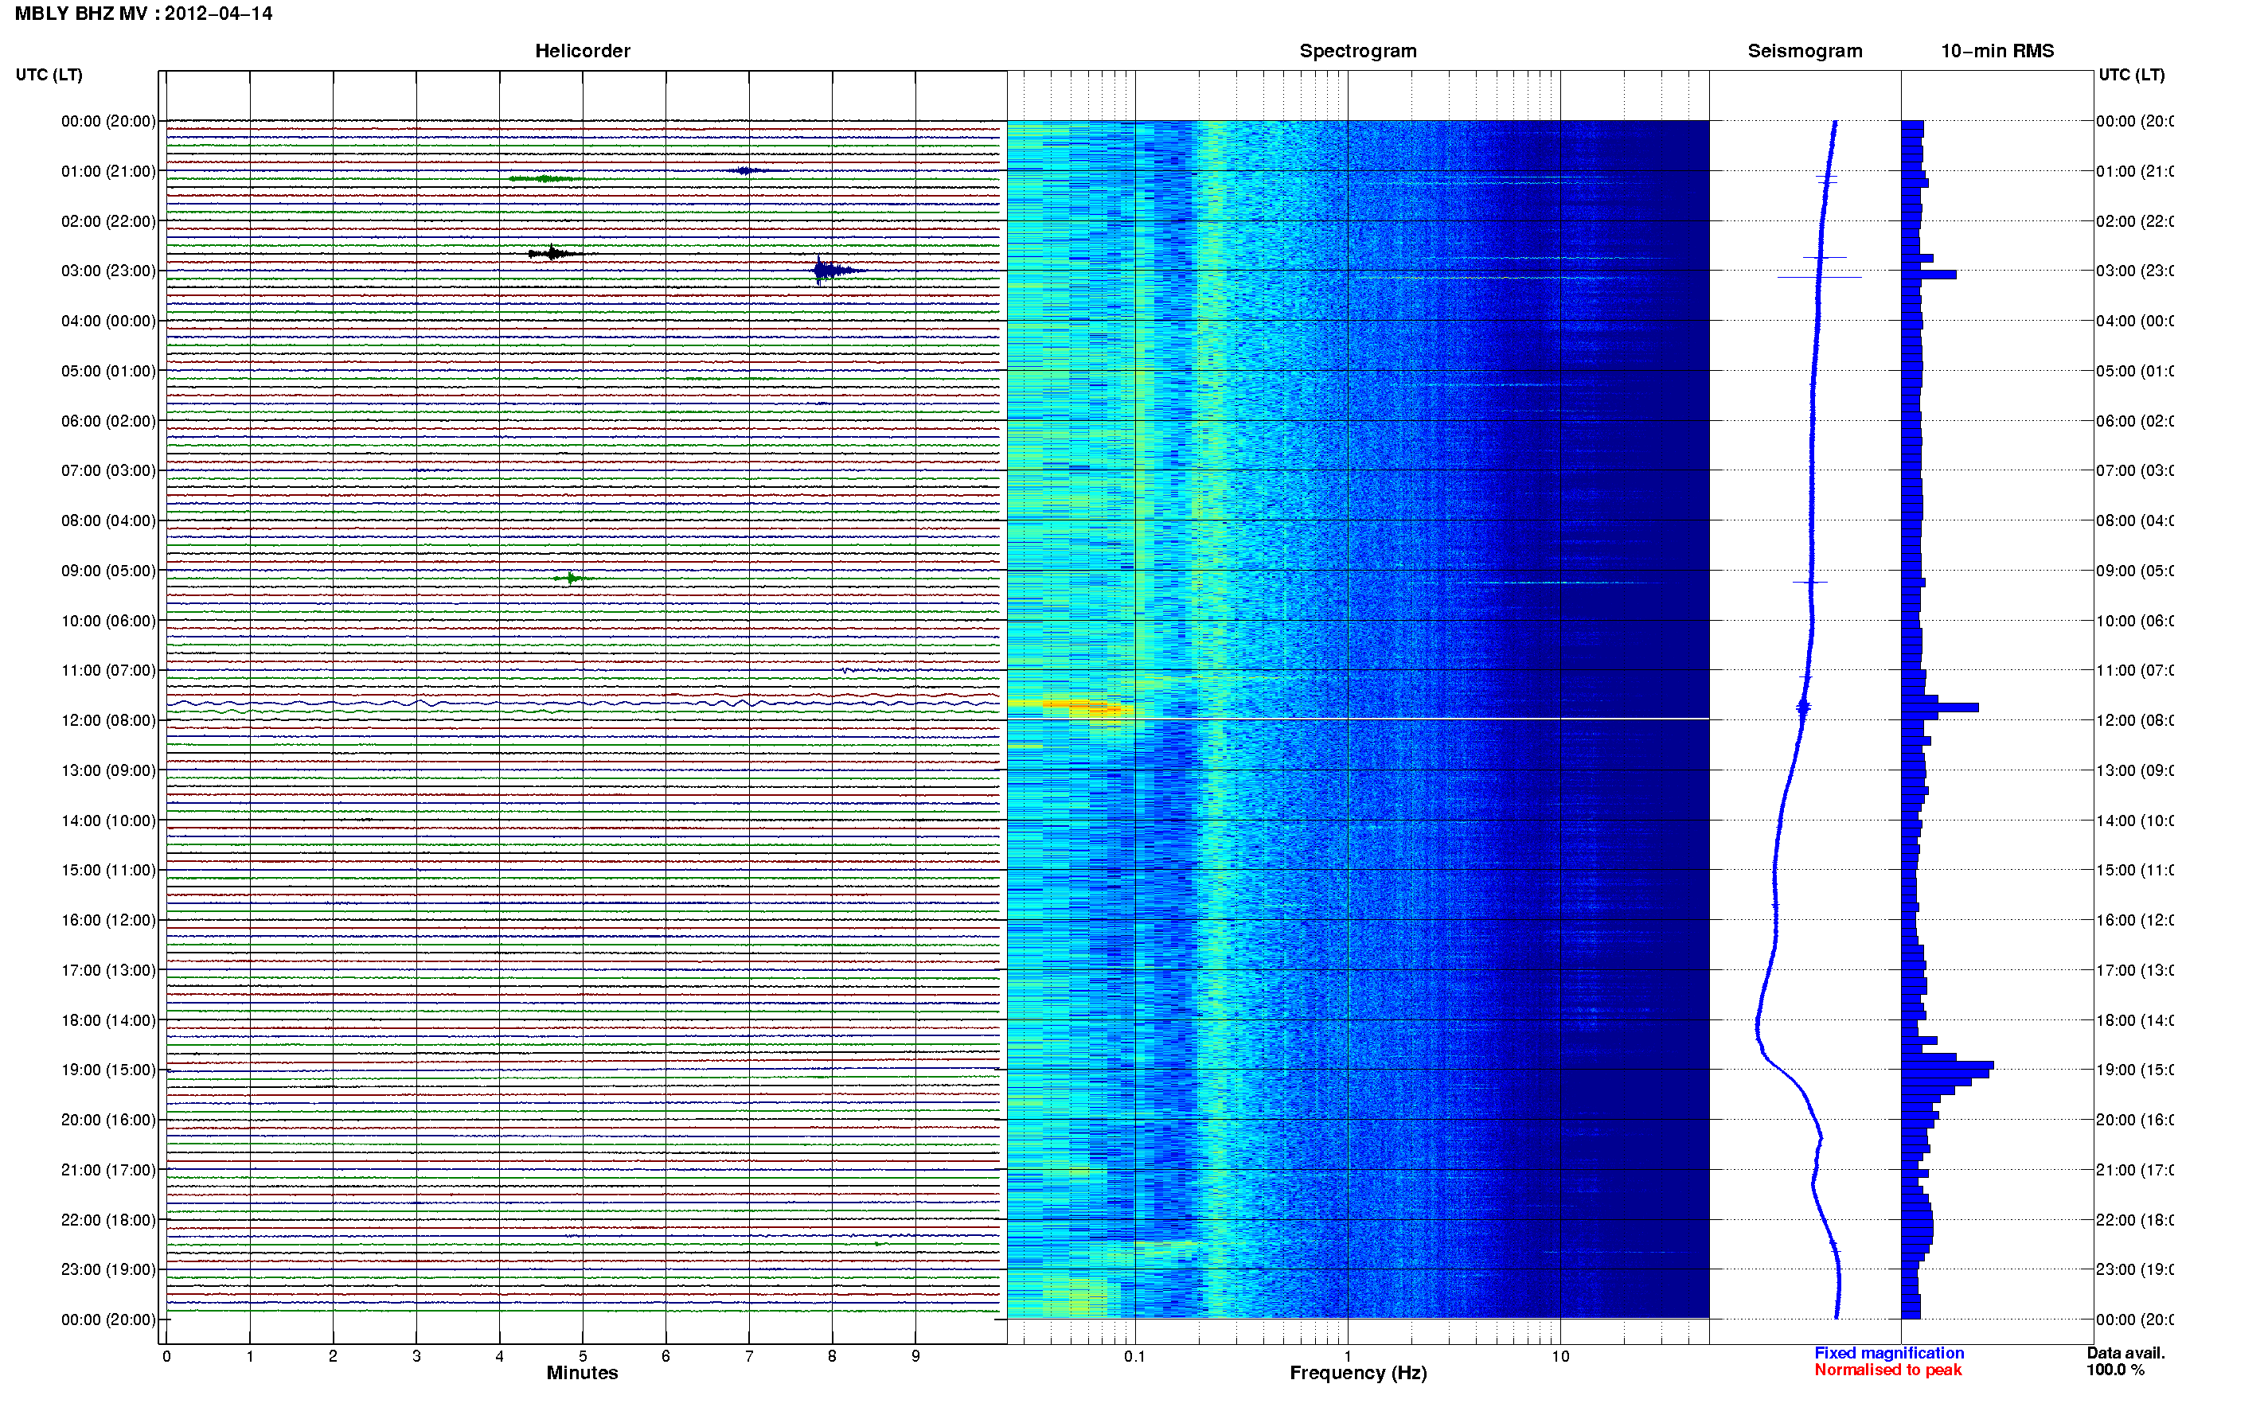Click the right 'UTC (LT)' axis label

2131,75
